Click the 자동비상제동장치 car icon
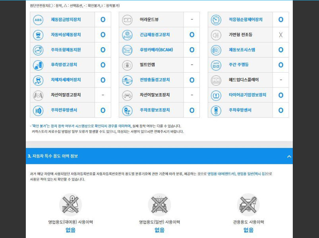Viewport: 319px width, 238px height. (38, 35)
